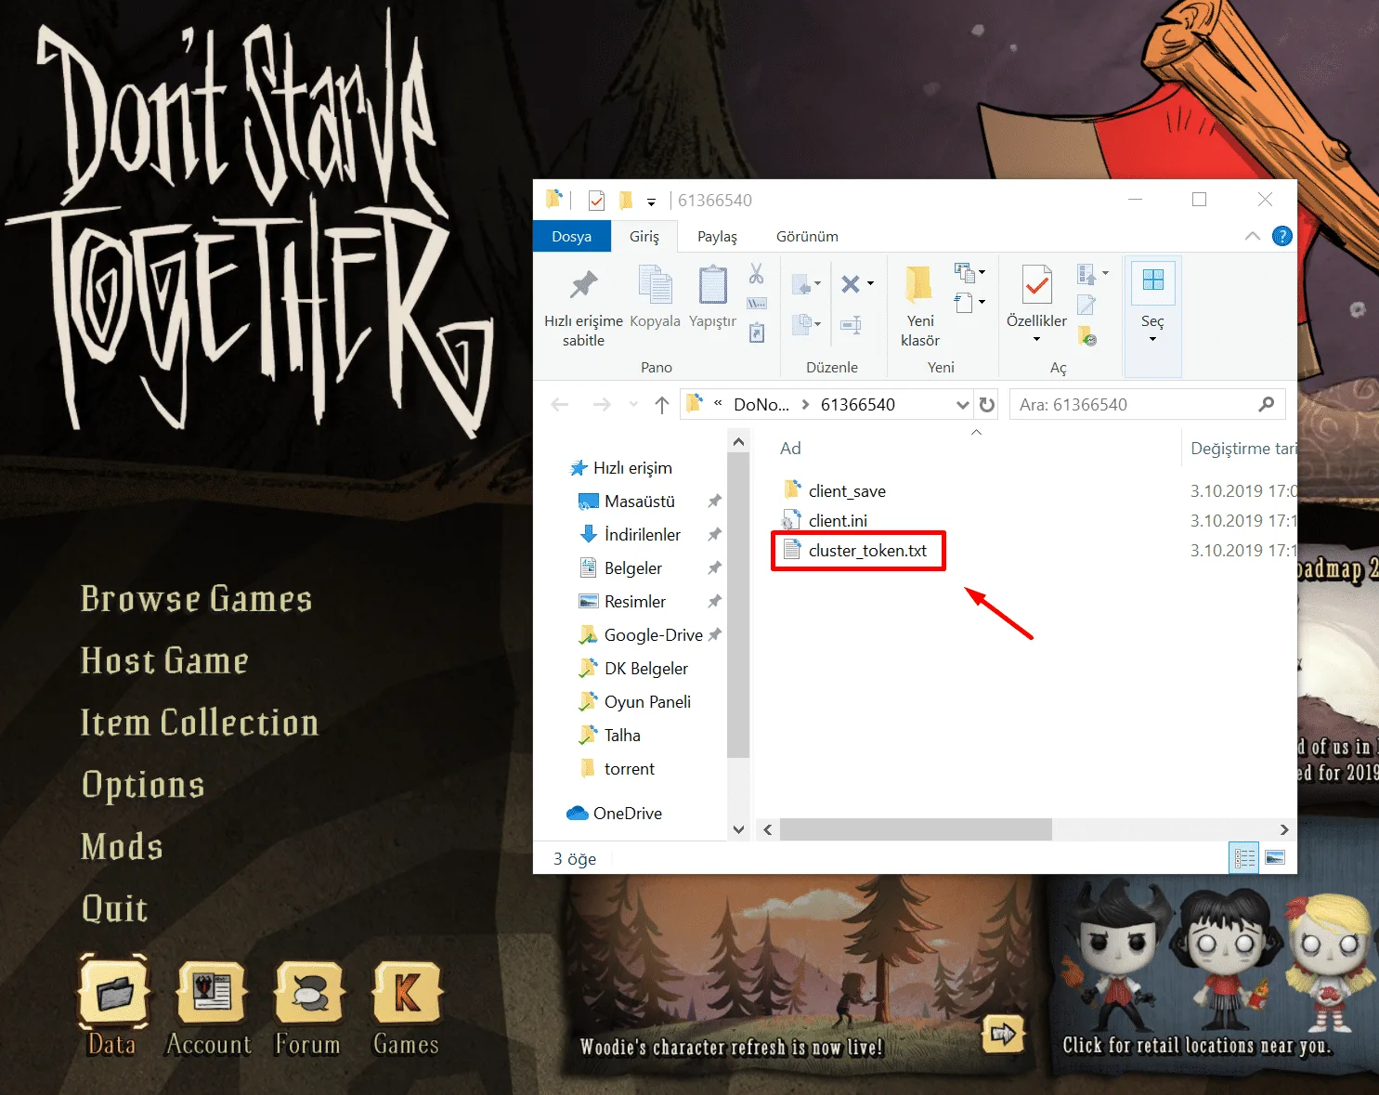Open Item Collection in game menu
The width and height of the screenshot is (1379, 1095).
pyautogui.click(x=200, y=723)
